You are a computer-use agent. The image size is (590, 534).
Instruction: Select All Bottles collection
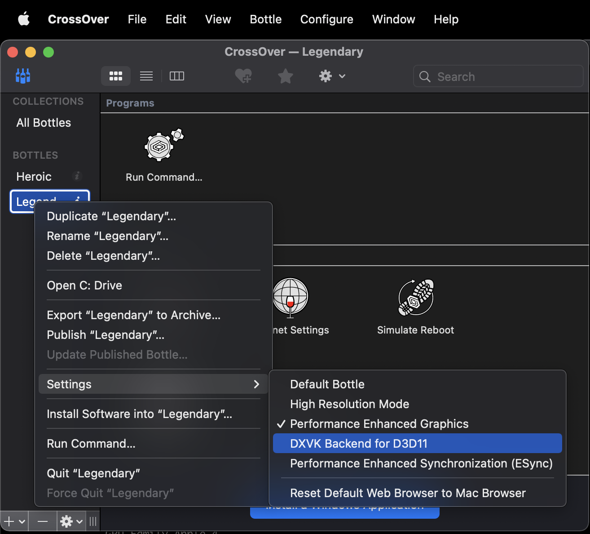coord(44,123)
